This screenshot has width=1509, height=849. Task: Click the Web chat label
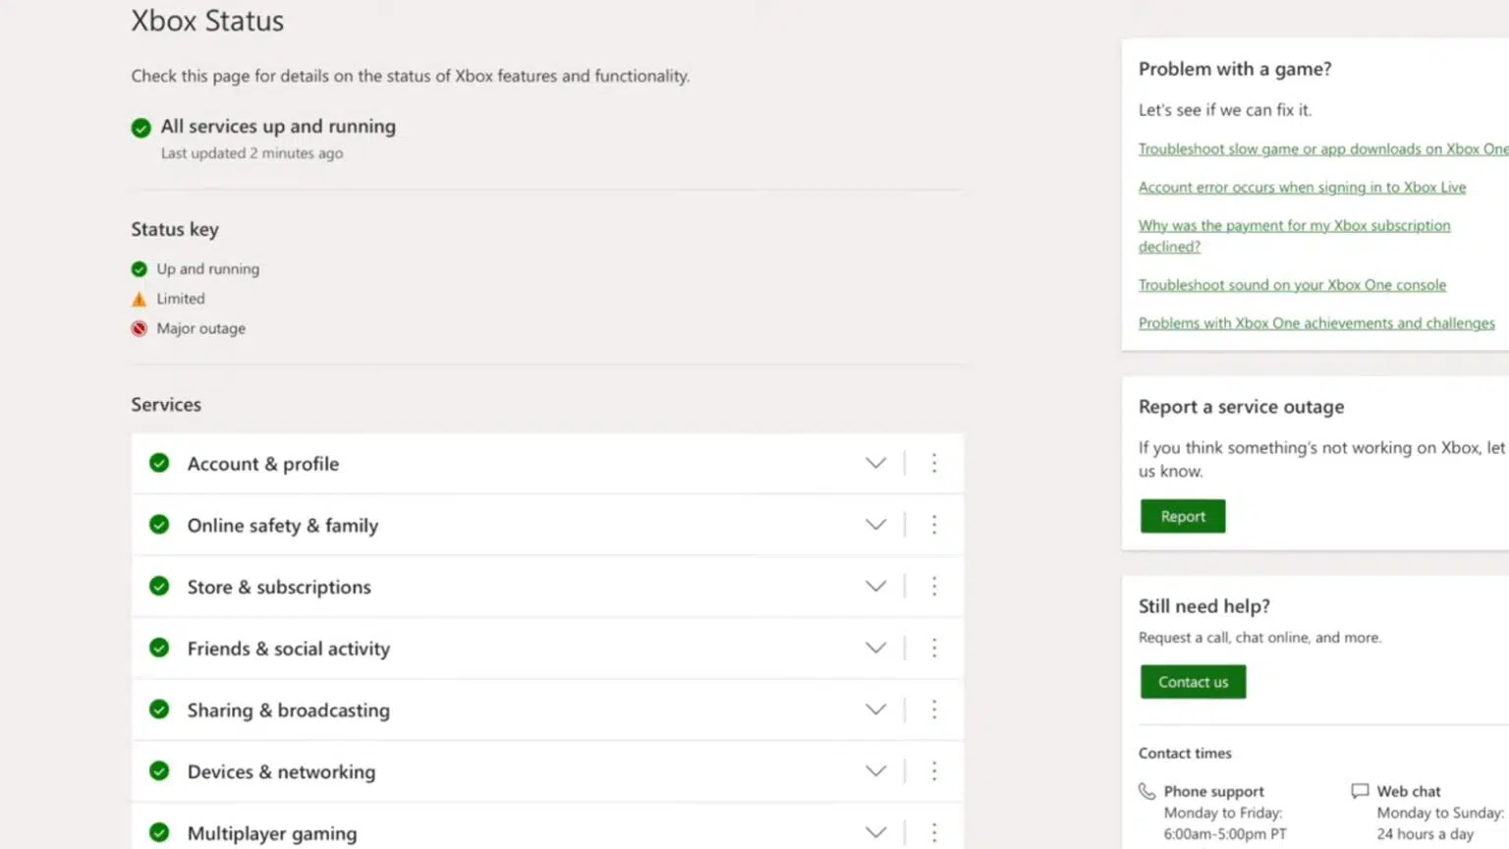pos(1409,791)
